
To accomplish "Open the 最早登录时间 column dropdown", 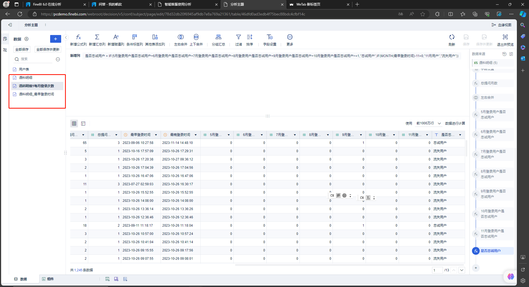I will [156, 135].
